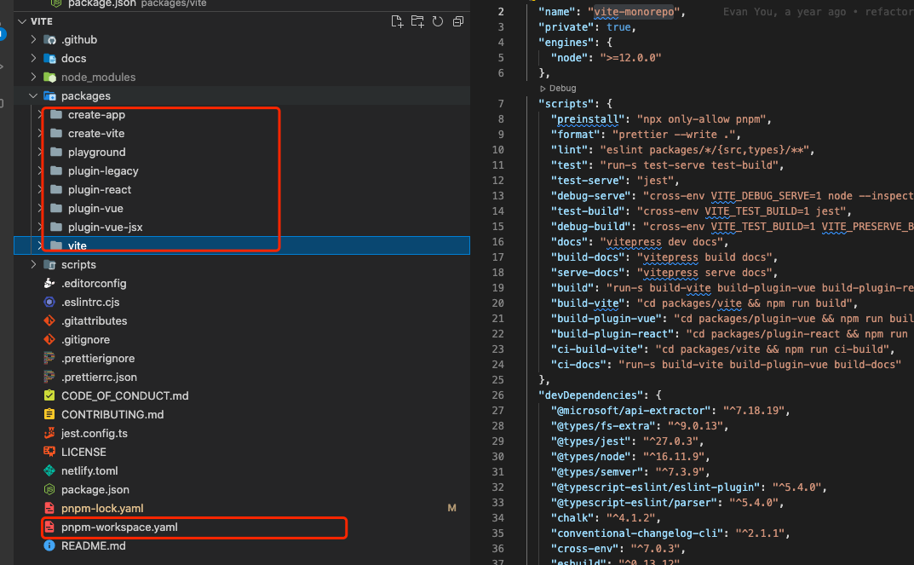The image size is (914, 565).
Task: Select the highlighted vite folder
Action: click(x=242, y=245)
